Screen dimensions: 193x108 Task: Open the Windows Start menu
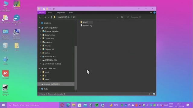(3, 105)
